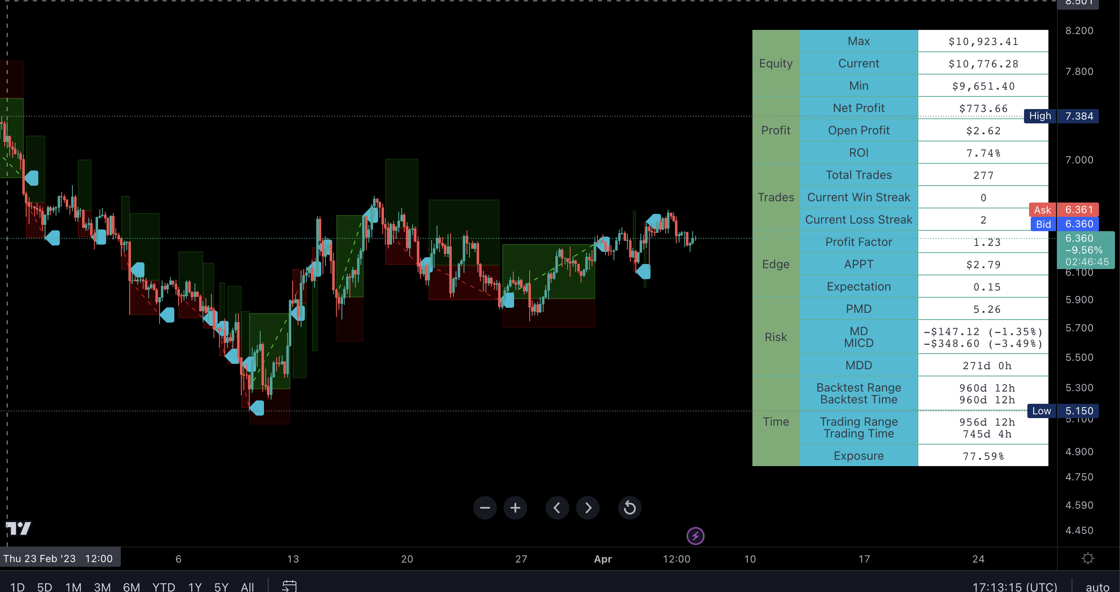Click the TradingView logo
The height and width of the screenshot is (592, 1120).
[19, 528]
